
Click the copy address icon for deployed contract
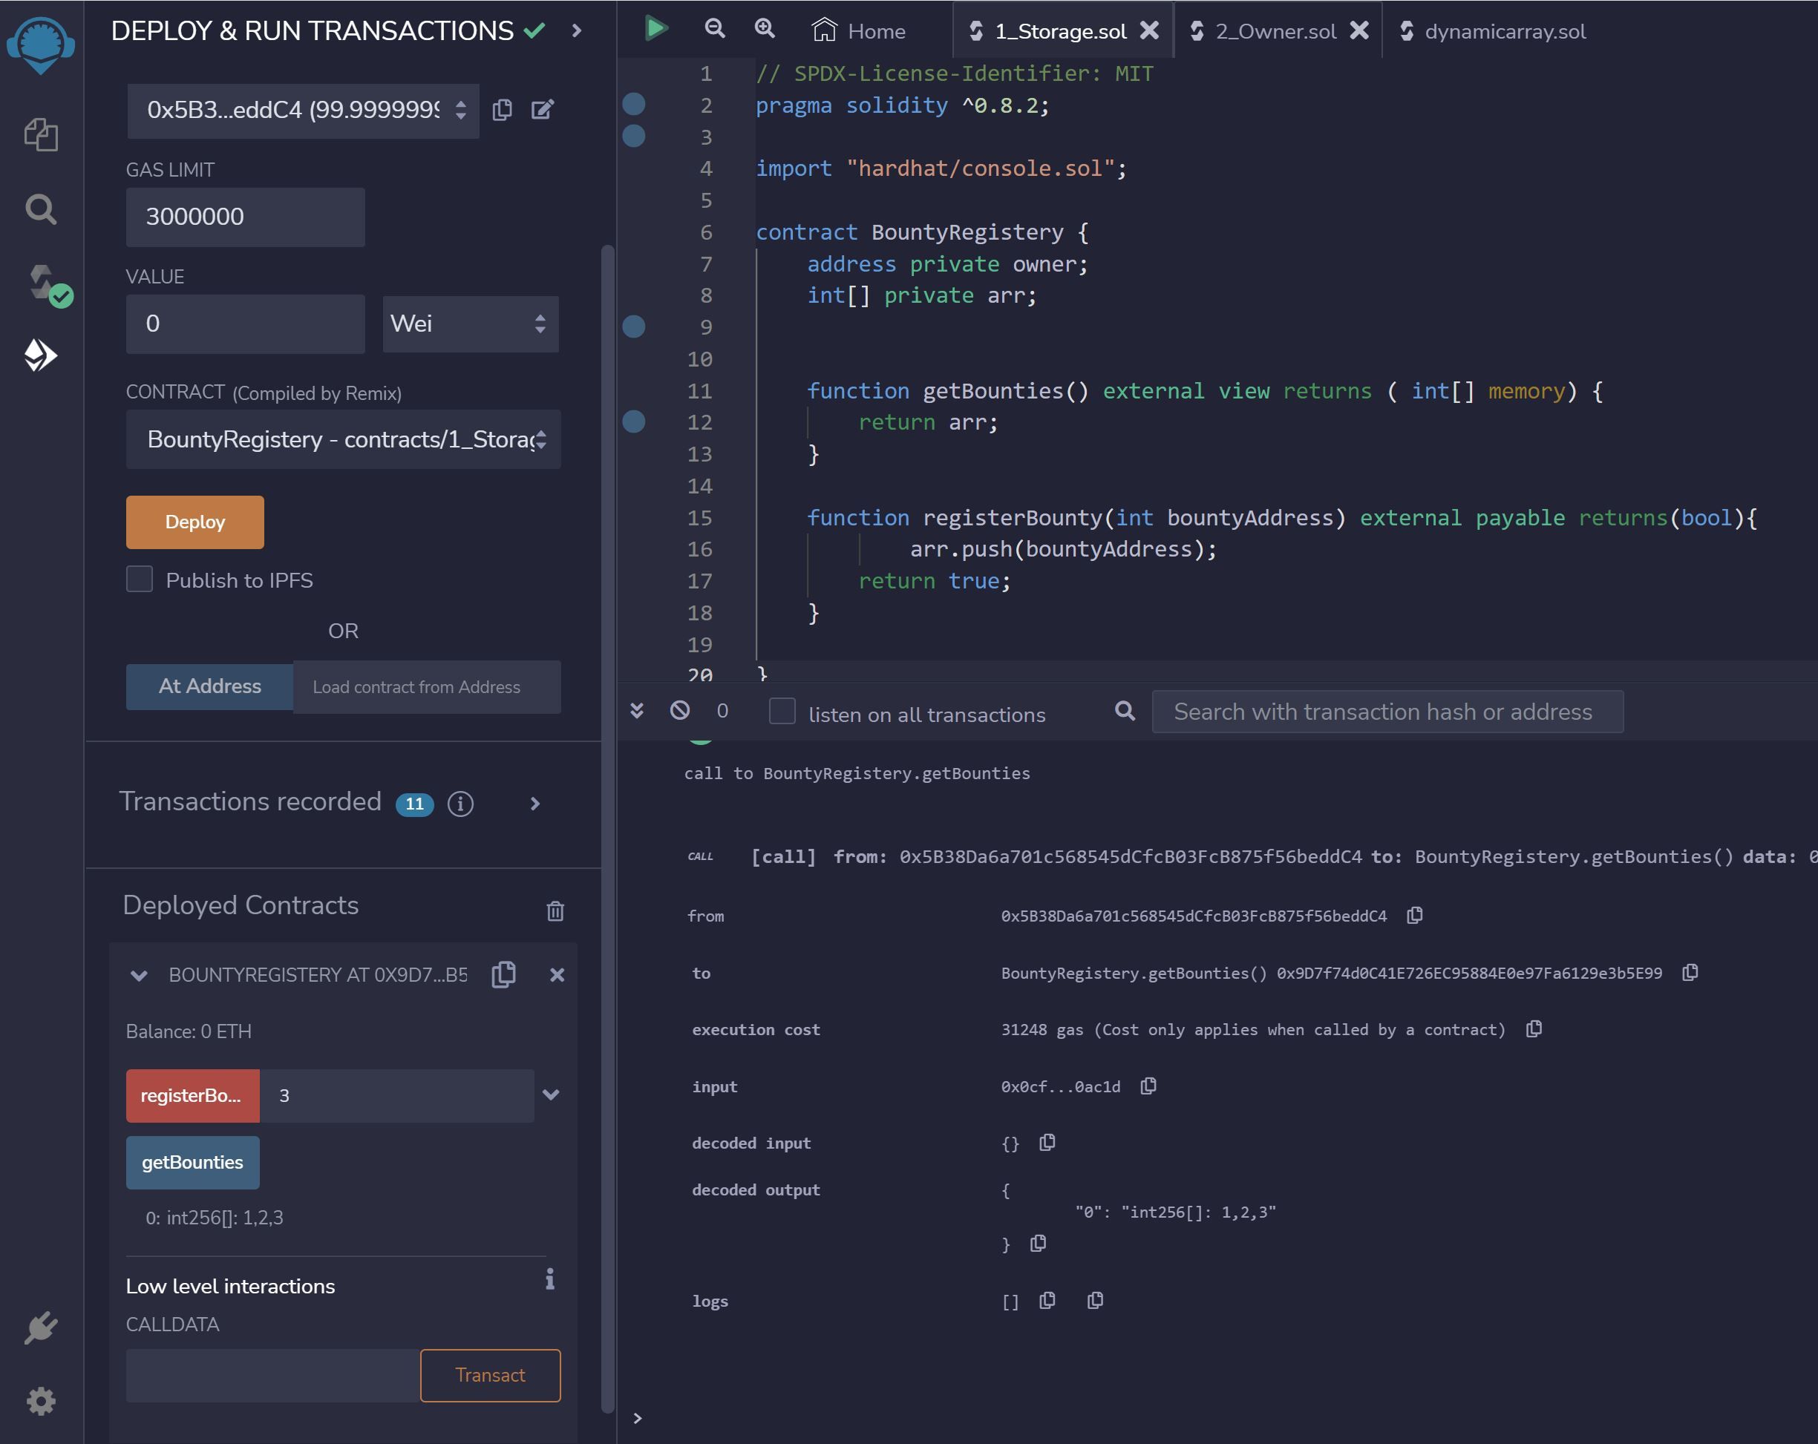(506, 975)
